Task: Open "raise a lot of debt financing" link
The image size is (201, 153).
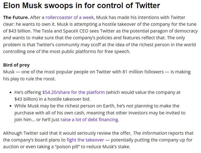Action: (x=89, y=120)
